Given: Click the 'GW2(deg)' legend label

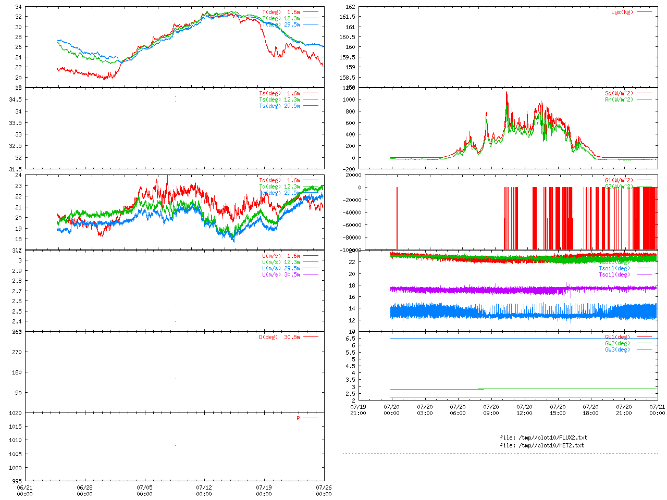Looking at the screenshot, I should pyautogui.click(x=617, y=343).
